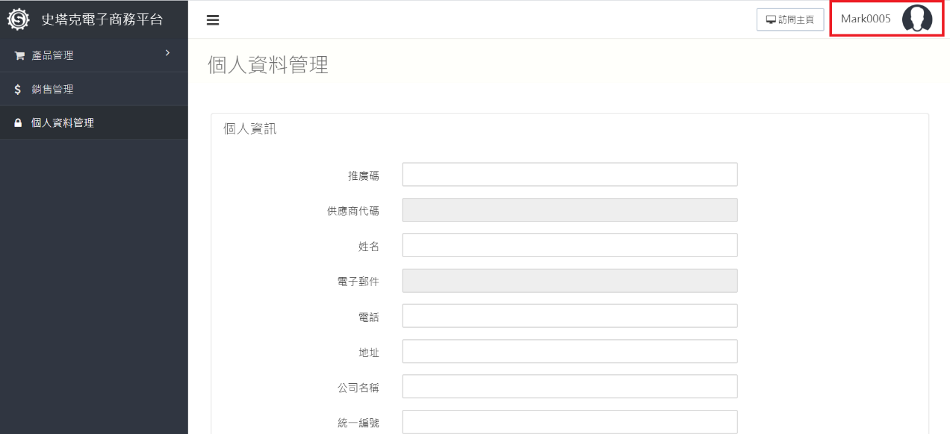Click the 電話 input box
This screenshot has height=434, width=950.
pyautogui.click(x=569, y=316)
